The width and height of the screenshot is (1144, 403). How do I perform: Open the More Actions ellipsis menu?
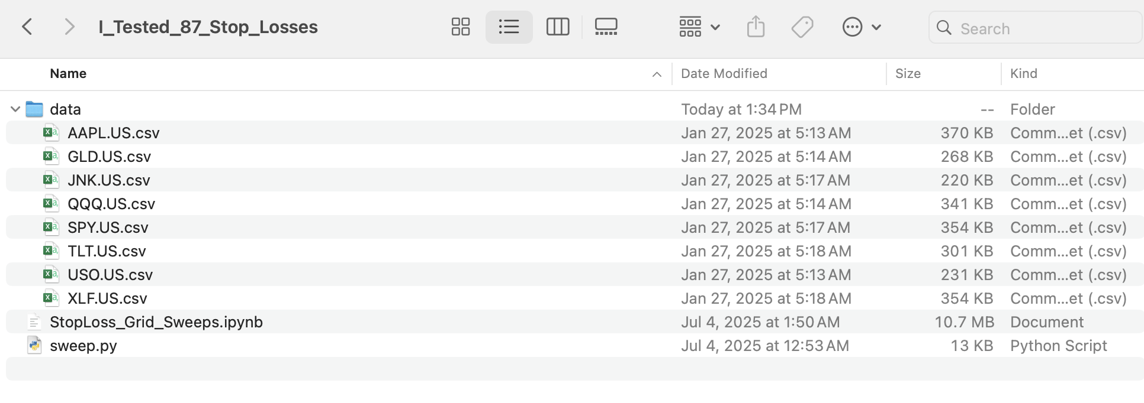click(x=861, y=27)
